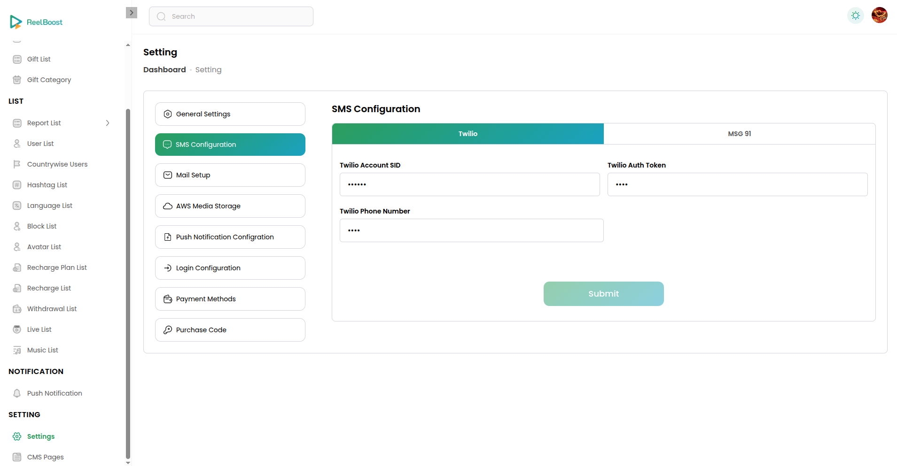
Task: Click the Gift Category icon
Action: pos(17,80)
